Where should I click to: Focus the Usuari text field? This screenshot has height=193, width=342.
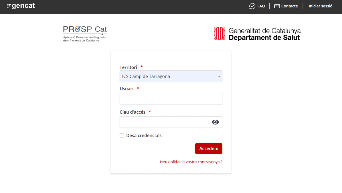[x=171, y=99]
